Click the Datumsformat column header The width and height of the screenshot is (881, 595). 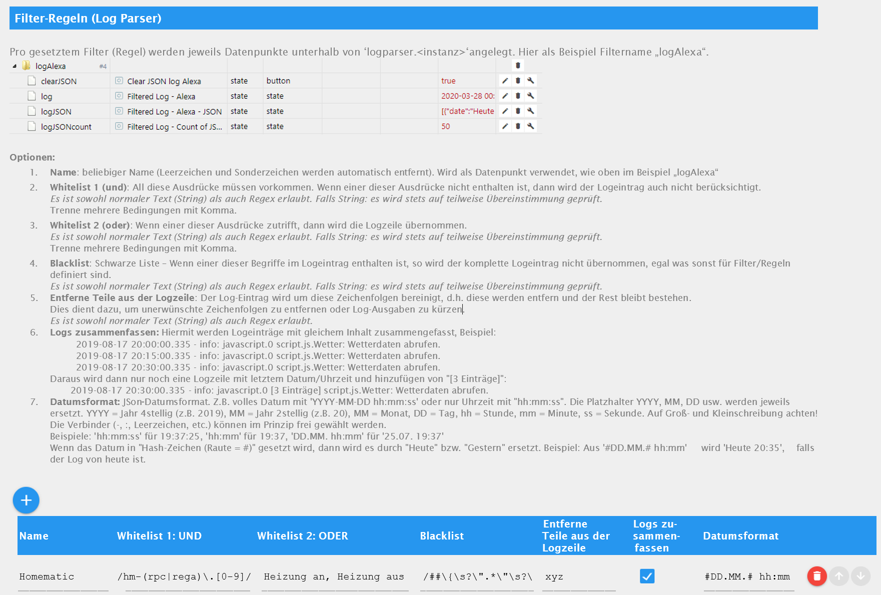[741, 536]
